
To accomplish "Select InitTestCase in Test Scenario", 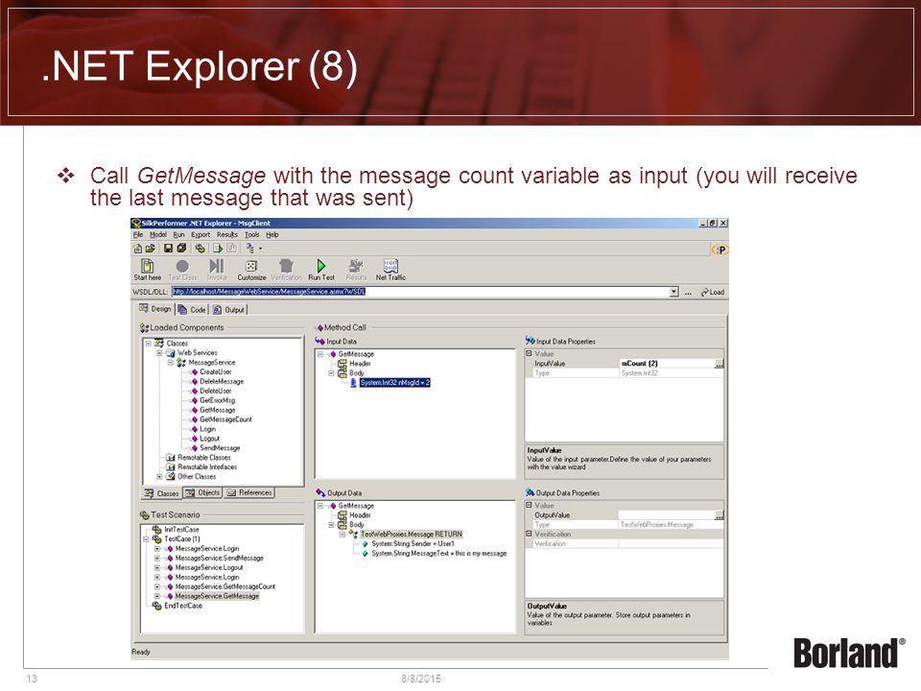I will 181,530.
